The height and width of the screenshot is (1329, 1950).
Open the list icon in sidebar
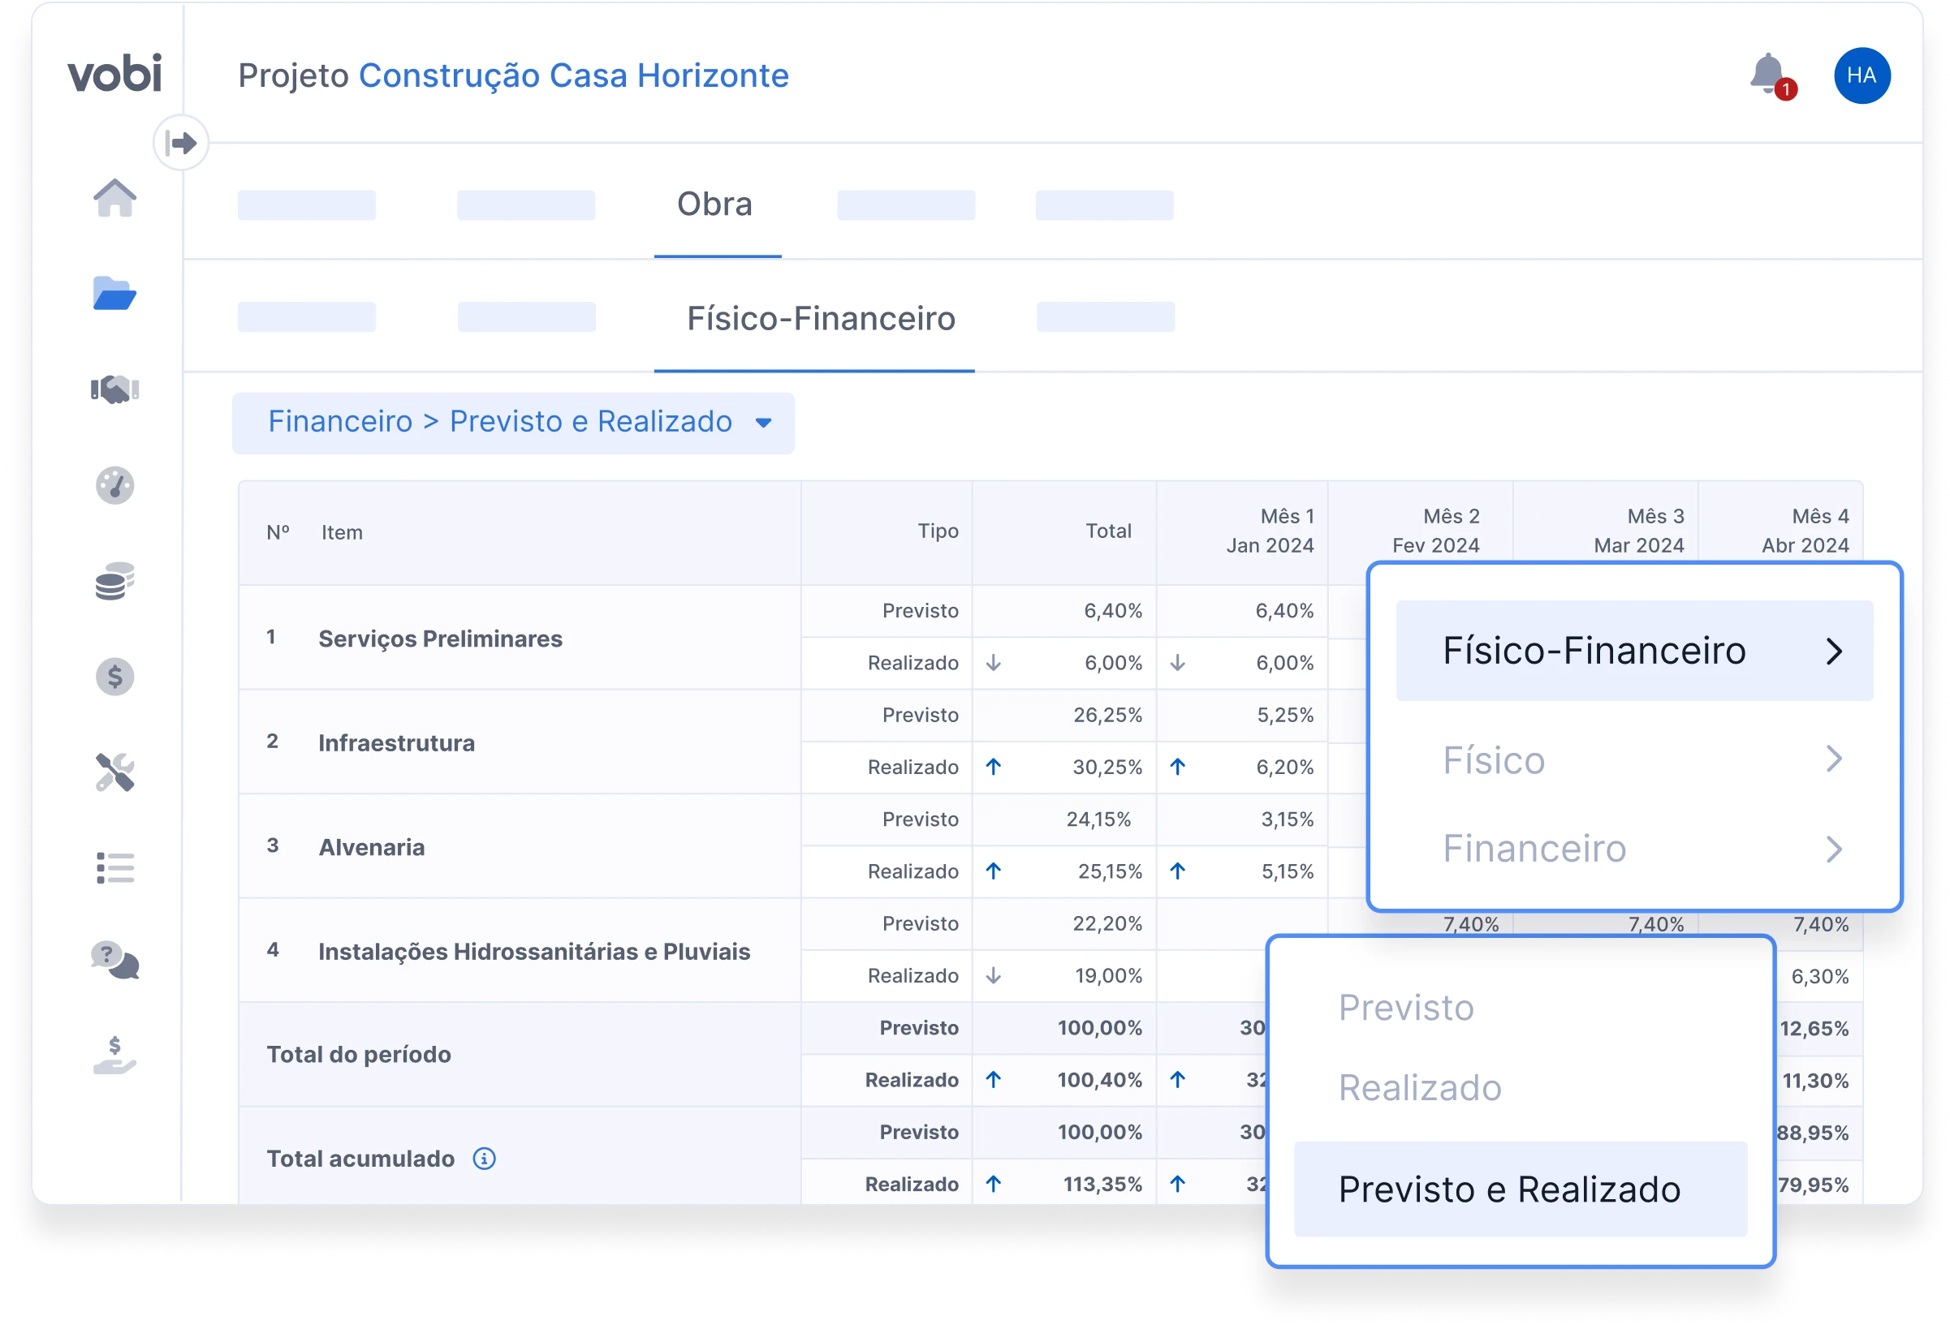click(115, 869)
